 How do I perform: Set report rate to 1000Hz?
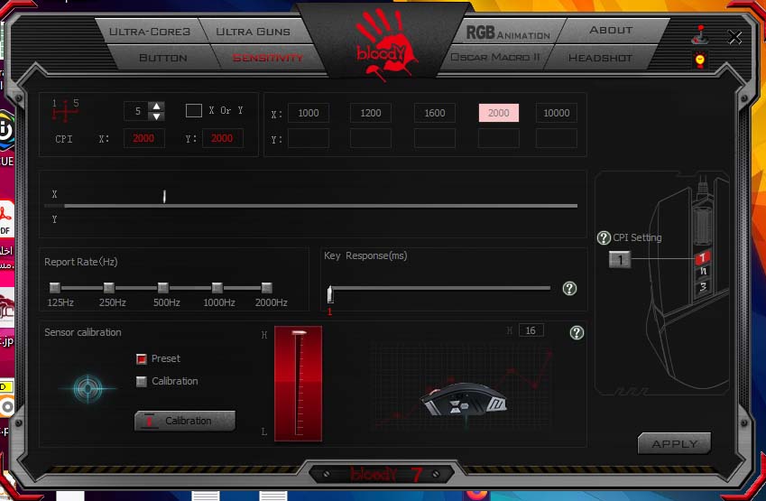pyautogui.click(x=217, y=288)
